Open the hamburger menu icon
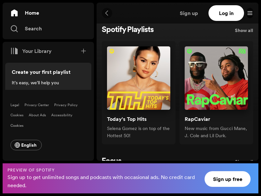Image resolution: width=261 pixels, height=196 pixels. [x=250, y=13]
